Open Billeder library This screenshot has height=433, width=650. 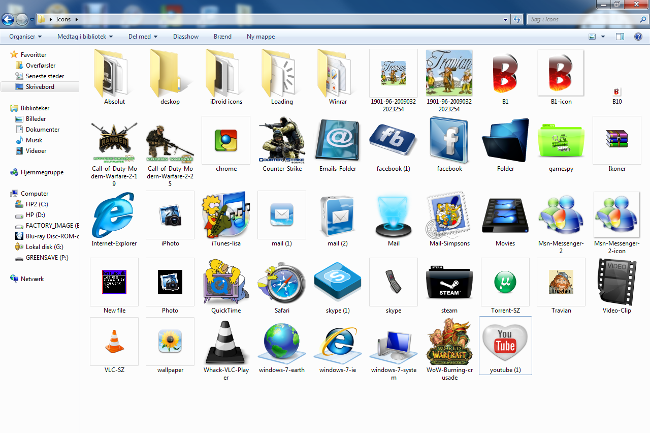(x=30, y=119)
